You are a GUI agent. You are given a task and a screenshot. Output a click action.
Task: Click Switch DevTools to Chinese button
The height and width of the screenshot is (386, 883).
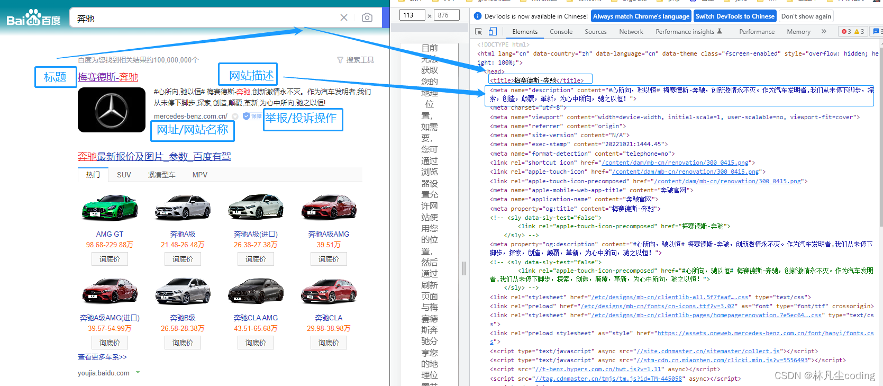(735, 16)
